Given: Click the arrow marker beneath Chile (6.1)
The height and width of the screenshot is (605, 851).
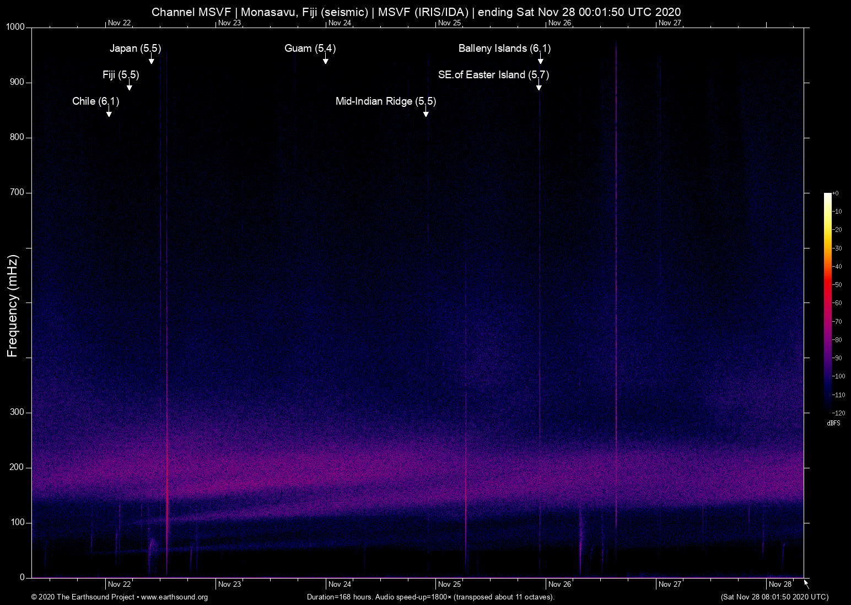Looking at the screenshot, I should click(109, 112).
